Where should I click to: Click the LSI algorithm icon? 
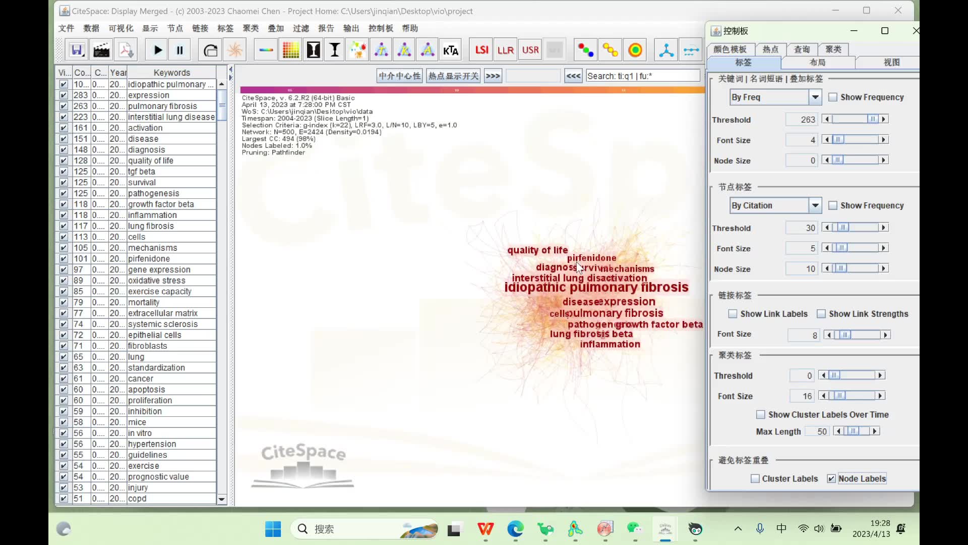tap(481, 50)
